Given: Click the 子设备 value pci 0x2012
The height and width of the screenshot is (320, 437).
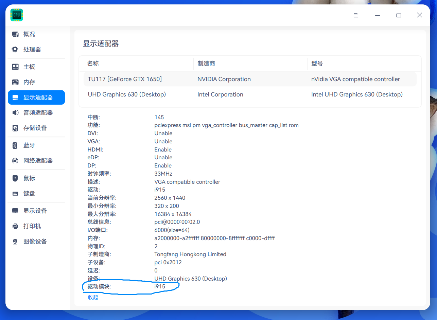Looking at the screenshot, I should tap(168, 262).
